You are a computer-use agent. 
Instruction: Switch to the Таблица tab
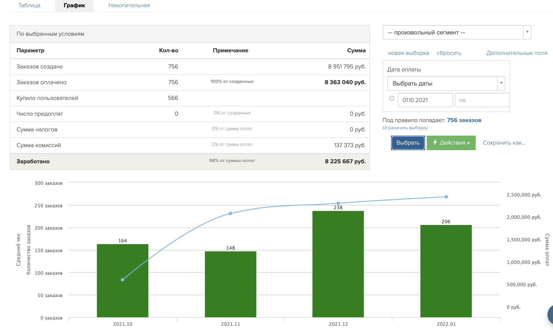[x=29, y=5]
